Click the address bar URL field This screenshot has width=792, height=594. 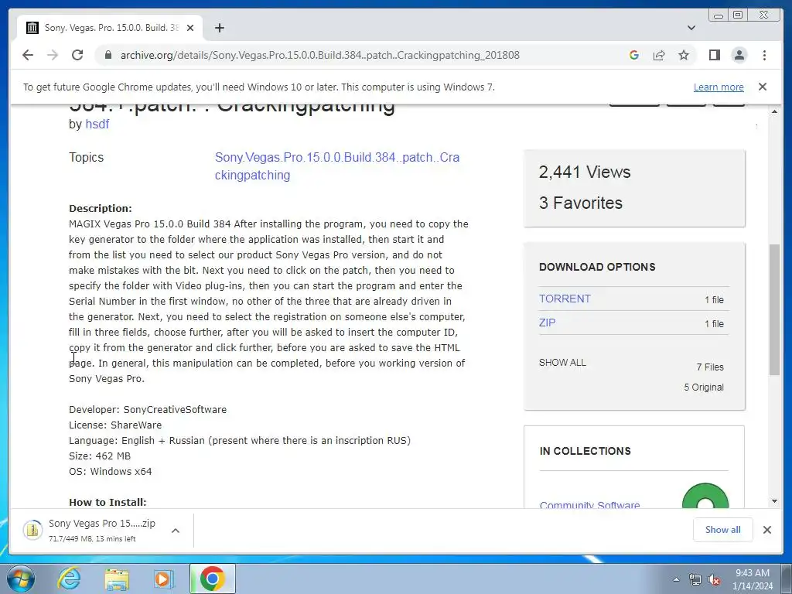coord(319,55)
